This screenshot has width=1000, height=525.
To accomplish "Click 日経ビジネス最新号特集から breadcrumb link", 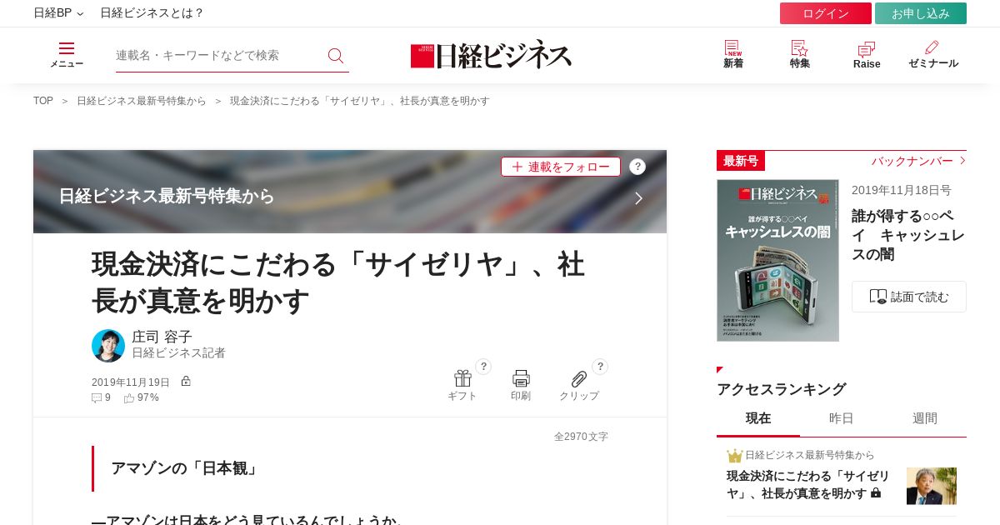I will point(142,101).
